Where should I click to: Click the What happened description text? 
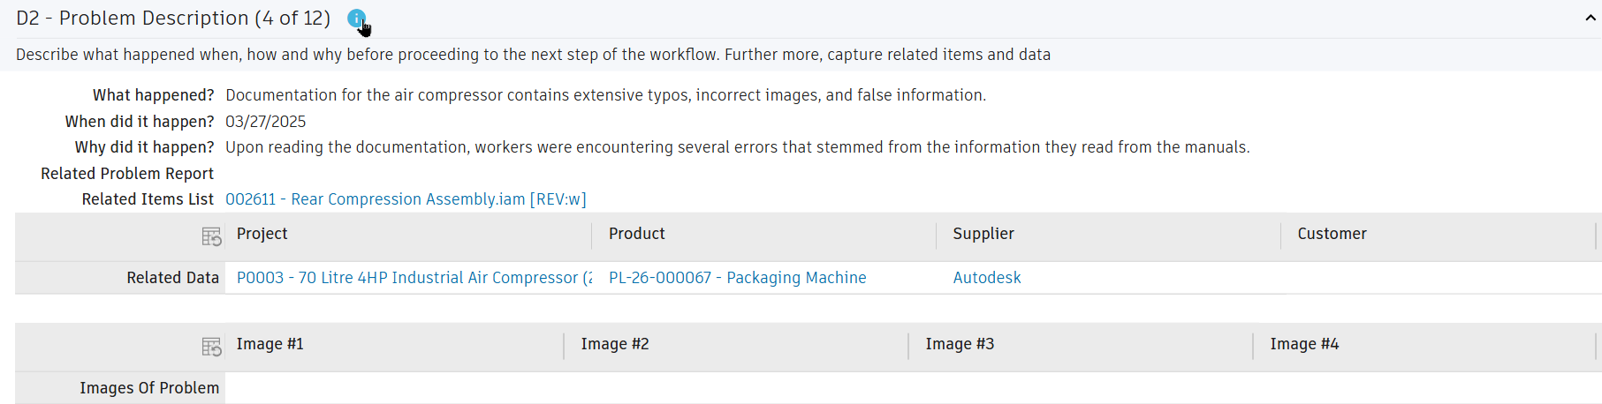(605, 95)
